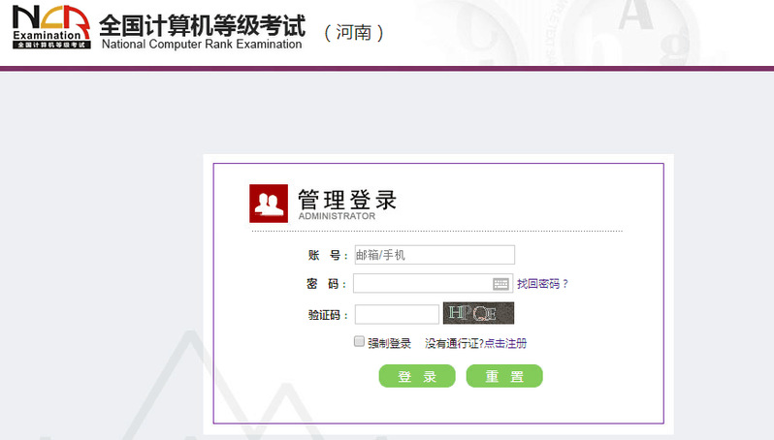Click the ADMINISTRATOR subtitle text
This screenshot has width=774, height=440.
click(x=337, y=216)
